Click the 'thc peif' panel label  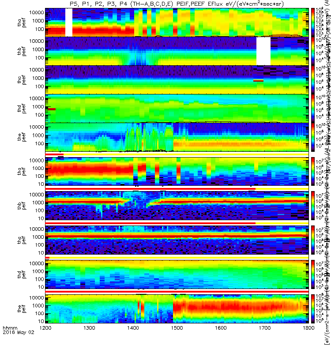tap(22, 240)
